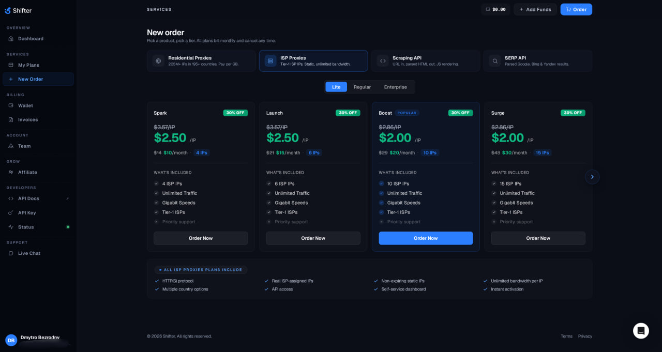
Task: Click the Wallet icon in sidebar
Action: coord(11,105)
